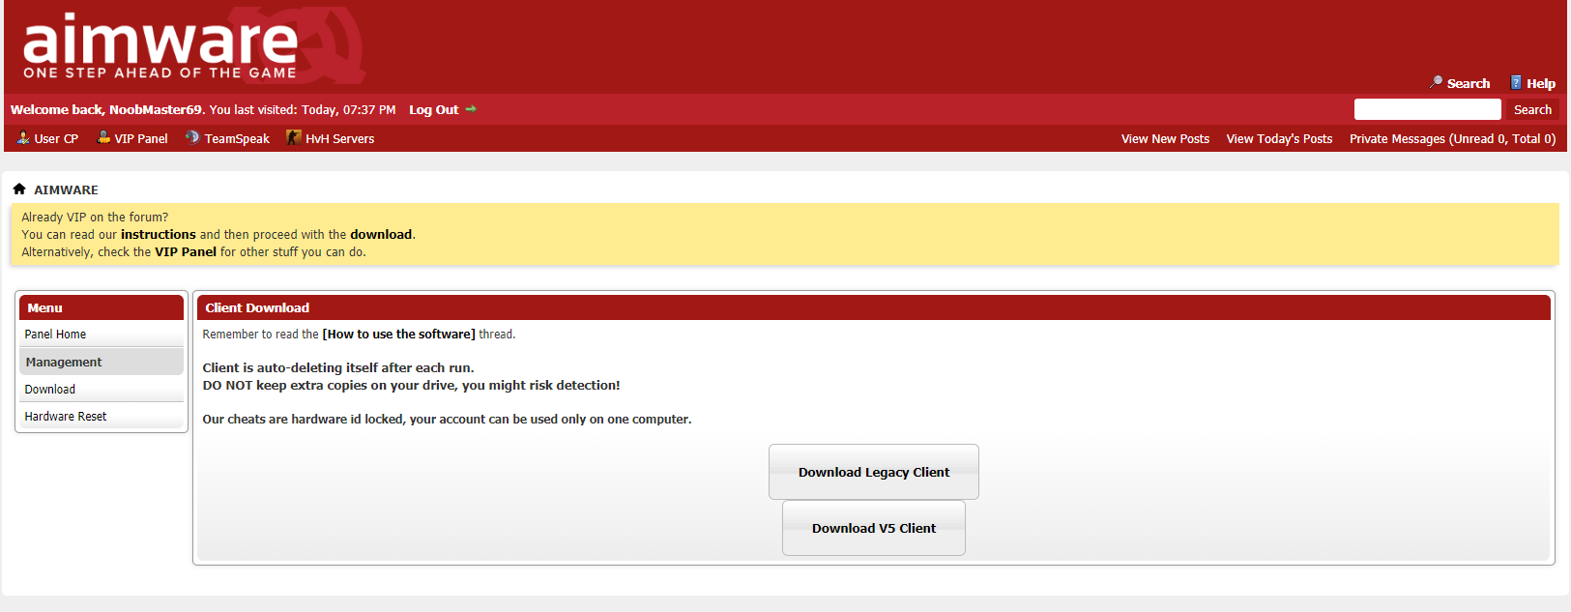Screen dimensions: 1571x612
Task: Click the aimware logo in the header
Action: point(160,45)
